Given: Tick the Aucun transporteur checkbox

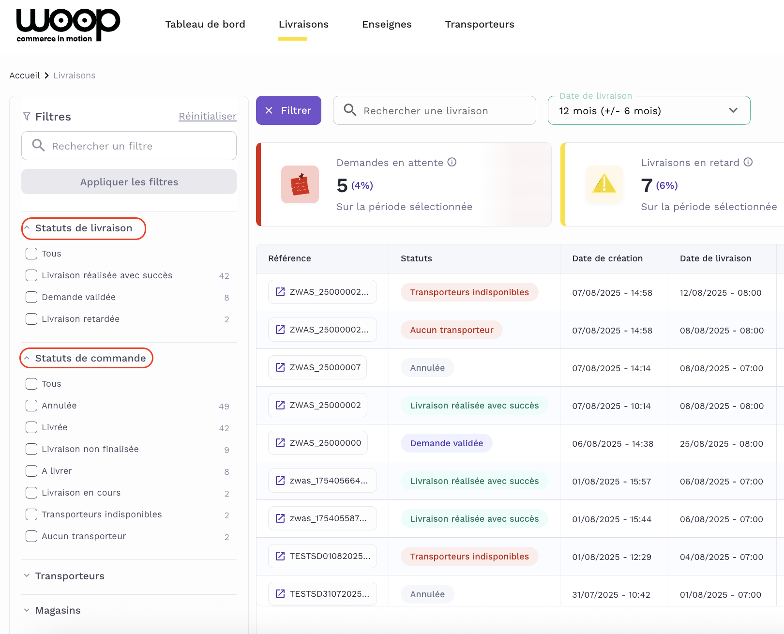Looking at the screenshot, I should (x=31, y=536).
